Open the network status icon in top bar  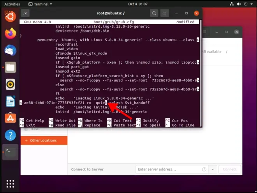coord(232,4)
